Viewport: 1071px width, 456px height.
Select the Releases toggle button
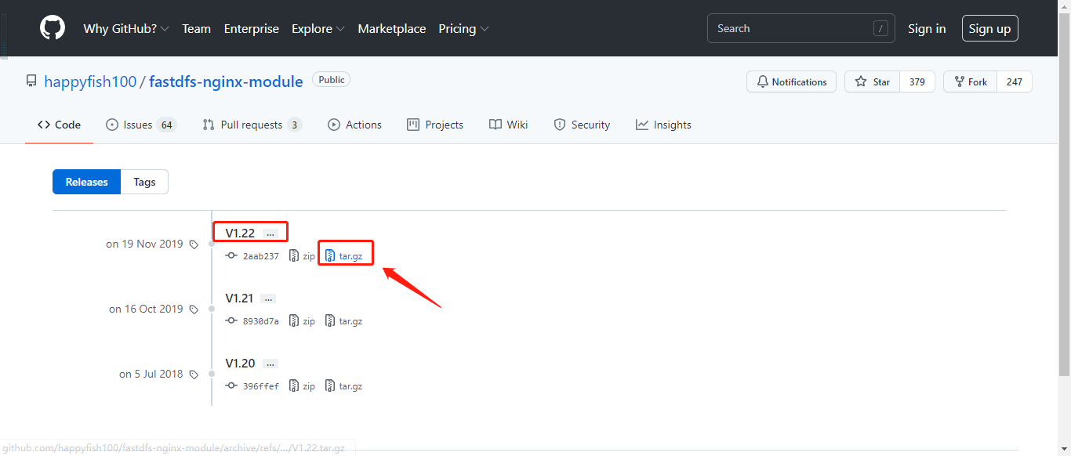(86, 182)
